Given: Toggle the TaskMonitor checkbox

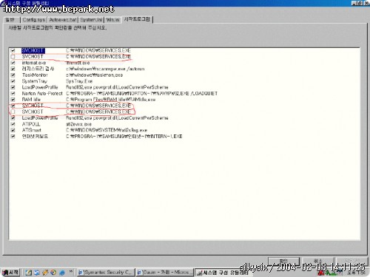Looking at the screenshot, I should pos(13,75).
